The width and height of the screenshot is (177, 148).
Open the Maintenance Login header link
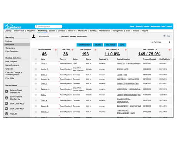[158, 27]
